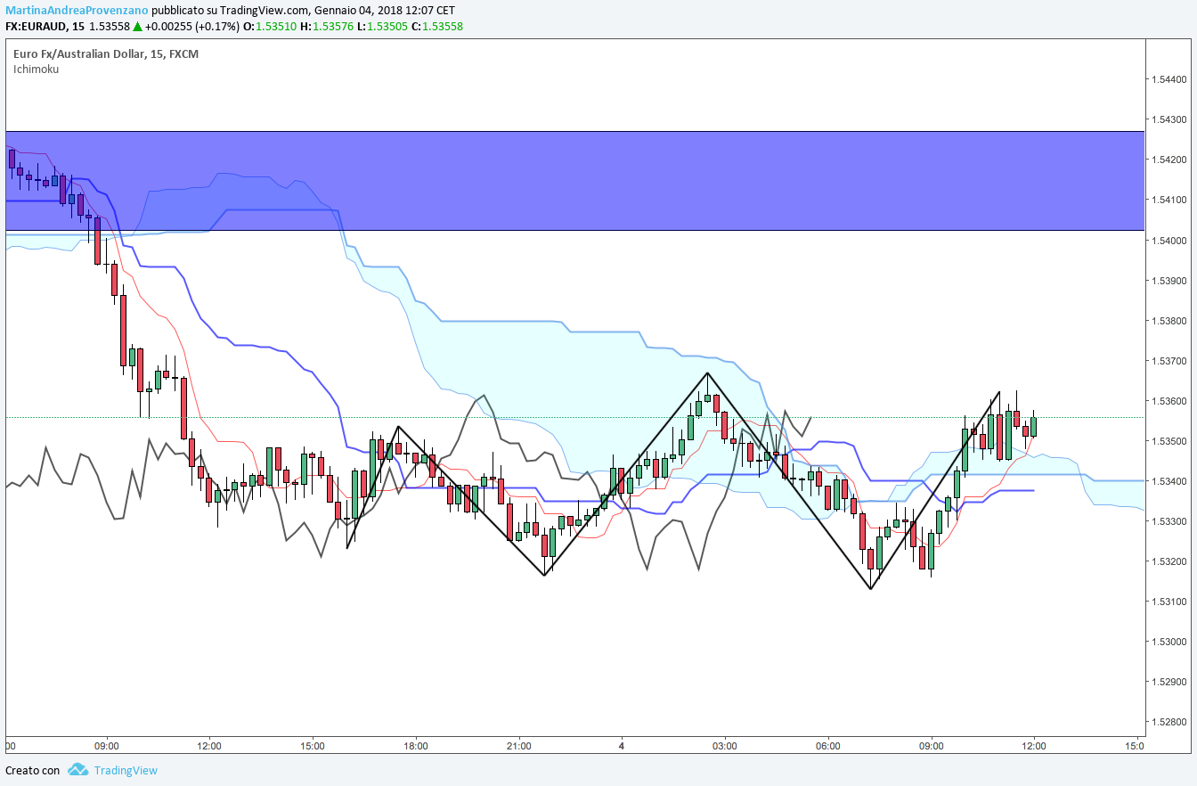This screenshot has width=1197, height=786.
Task: Click the 1.53000 price axis label
Action: coord(1169,643)
